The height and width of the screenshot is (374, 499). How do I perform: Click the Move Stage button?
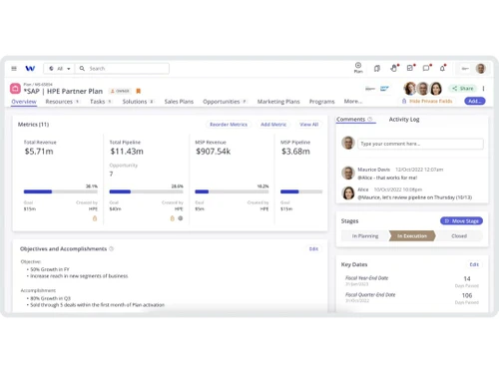461,221
